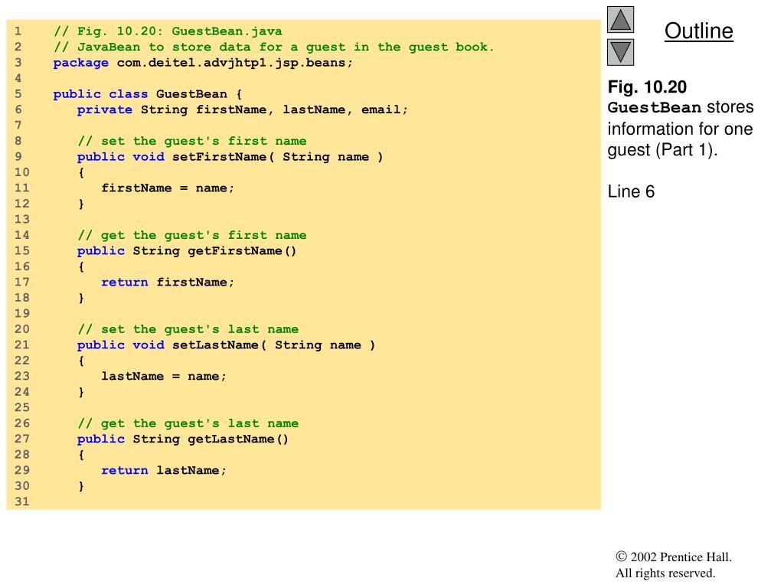Click the 'private String firstName, lastName, email;' line
Screen dimensions: 784x588
[243, 110]
